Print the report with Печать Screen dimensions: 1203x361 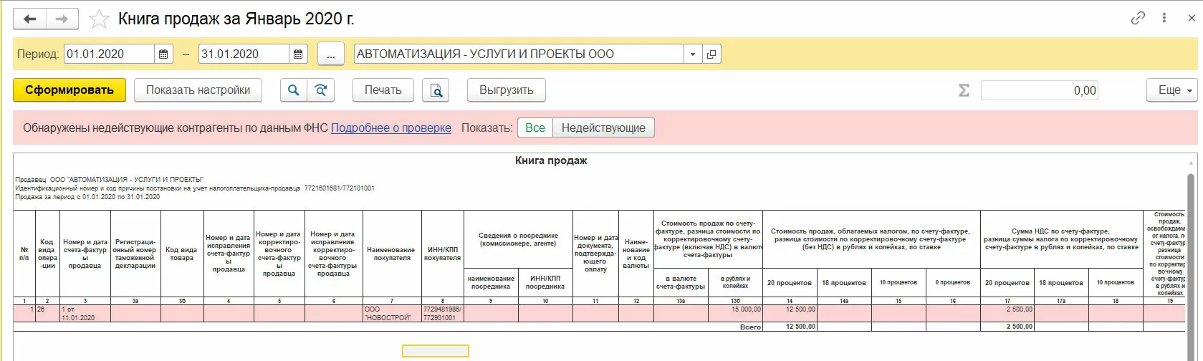(x=383, y=90)
